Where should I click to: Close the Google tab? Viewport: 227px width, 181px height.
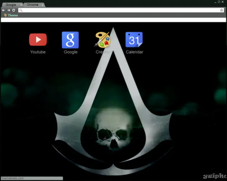click(21, 5)
